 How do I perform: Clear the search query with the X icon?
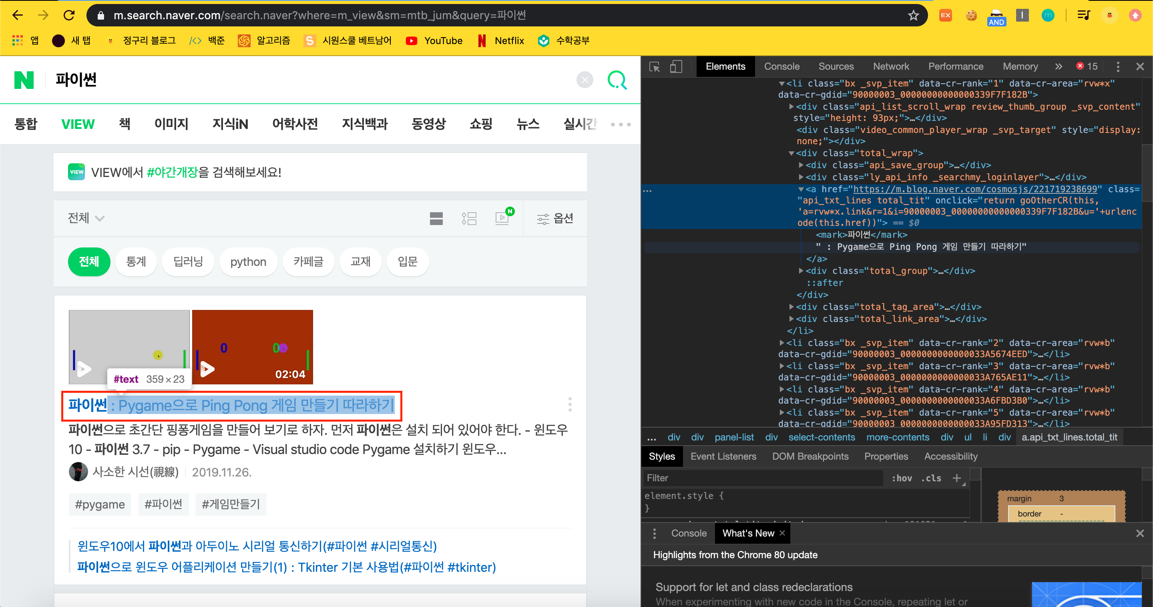pyautogui.click(x=585, y=80)
